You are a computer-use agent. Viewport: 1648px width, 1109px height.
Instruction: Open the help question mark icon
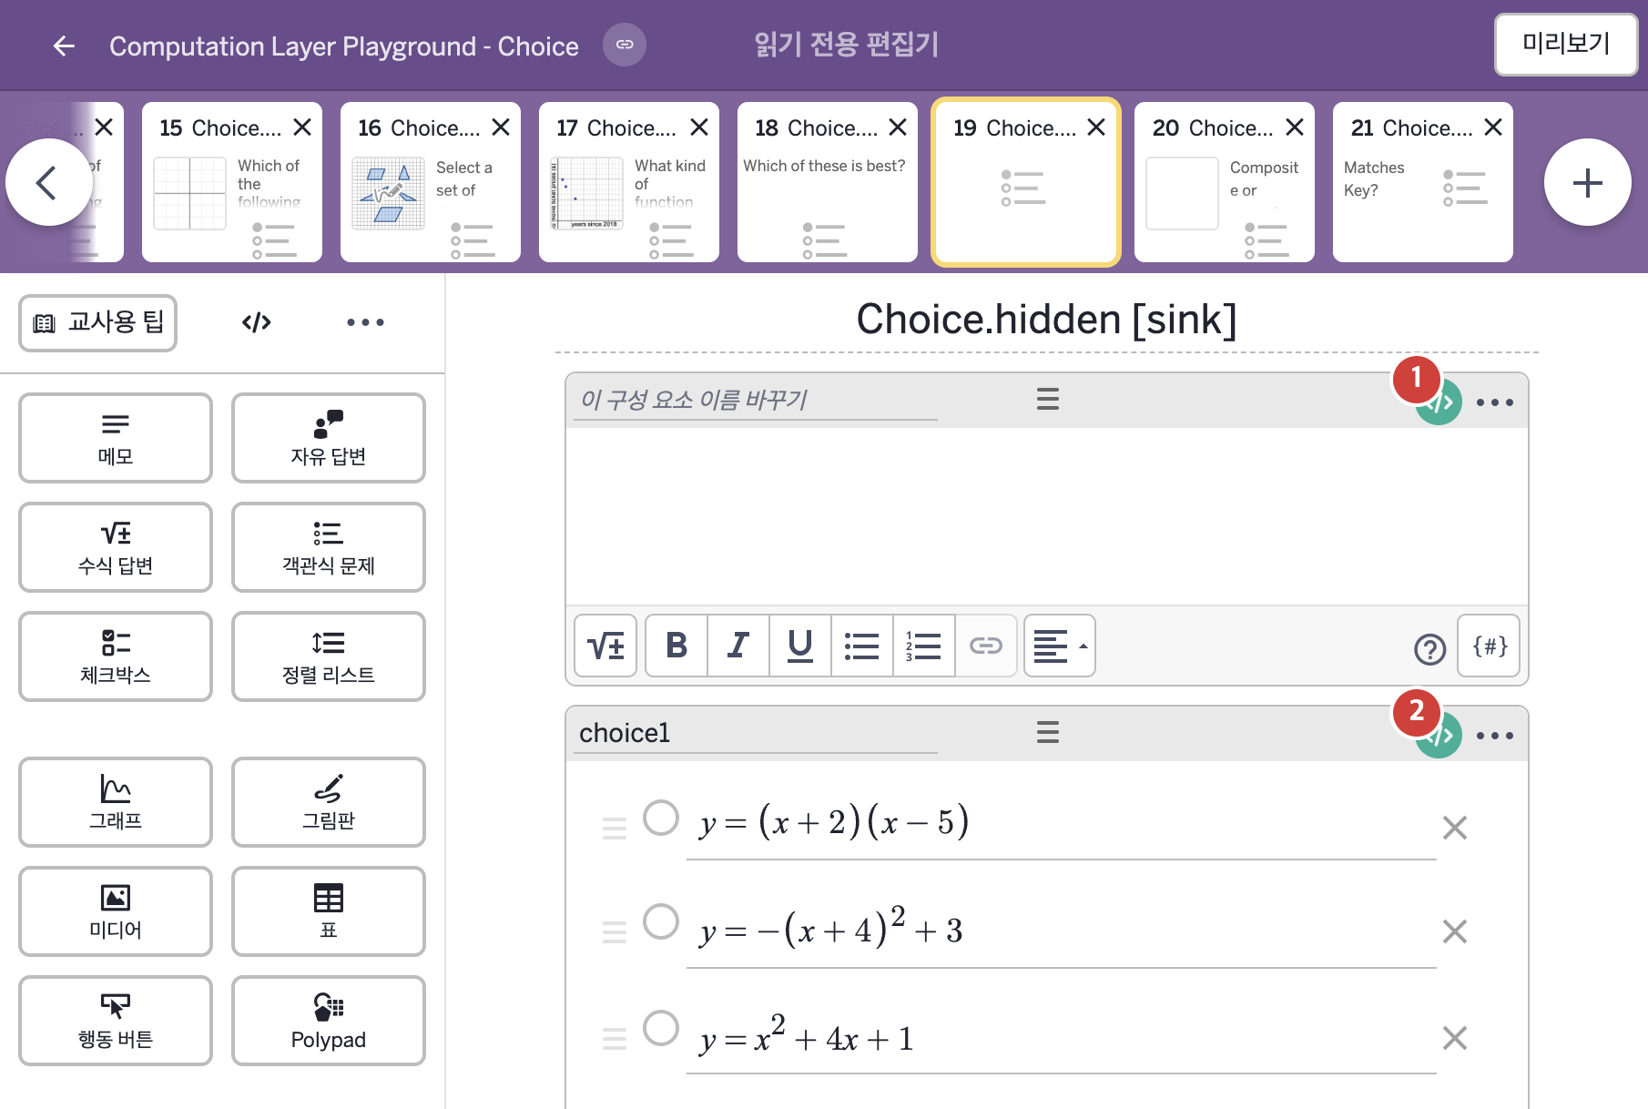(x=1429, y=648)
